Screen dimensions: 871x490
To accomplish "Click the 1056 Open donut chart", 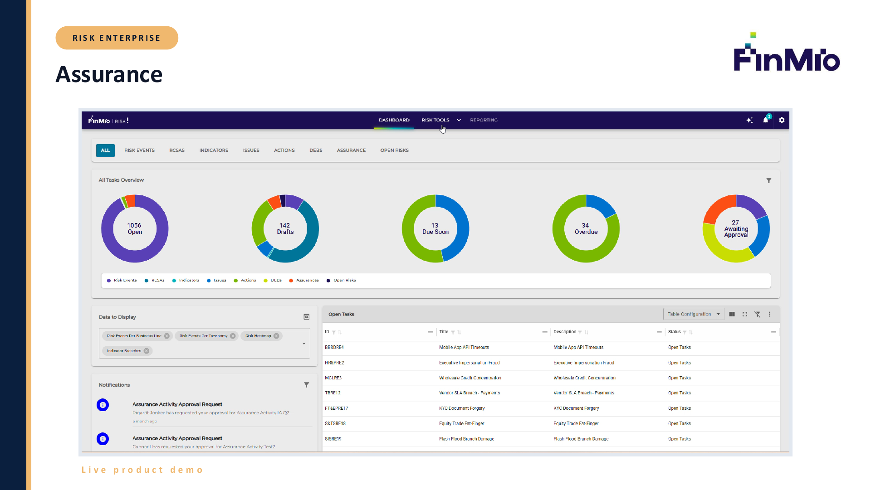I will click(135, 229).
